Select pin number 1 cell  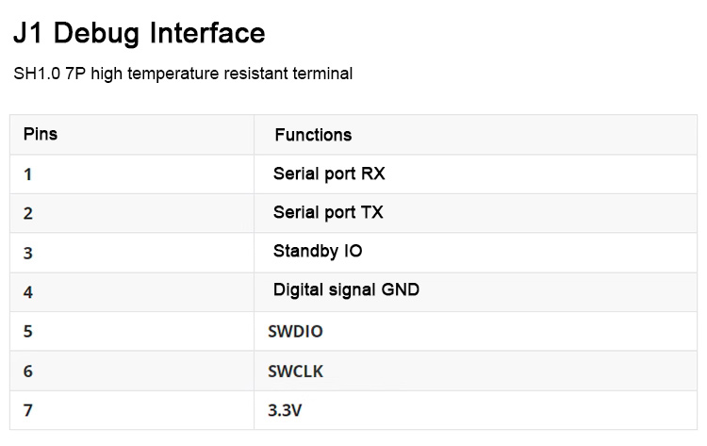[132, 174]
